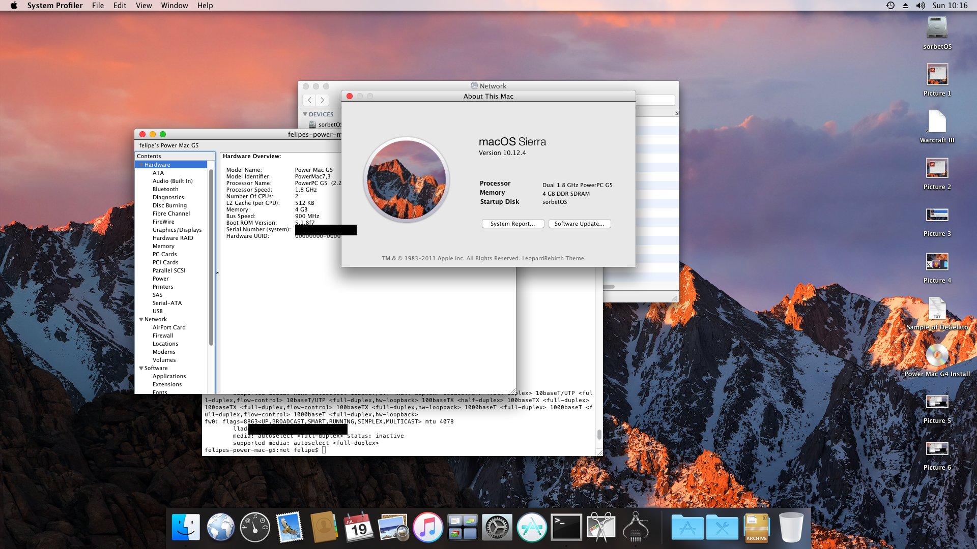This screenshot has height=549, width=977.
Task: Open the Window menu
Action: (175, 6)
